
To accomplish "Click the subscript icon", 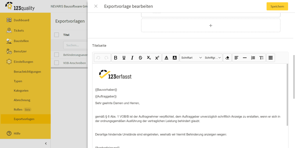I will (149, 58).
